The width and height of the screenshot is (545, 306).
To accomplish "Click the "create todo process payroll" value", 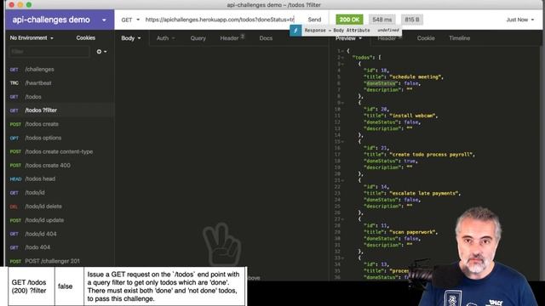I will (432, 155).
